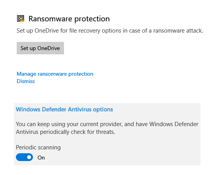Click the word 'protection' in the heading
Screen dimensions: 223x175
pyautogui.click(x=92, y=19)
